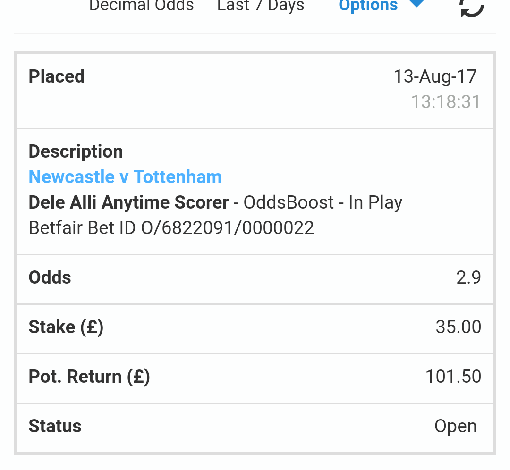Click the Pot. Return (£) label

pos(89,377)
